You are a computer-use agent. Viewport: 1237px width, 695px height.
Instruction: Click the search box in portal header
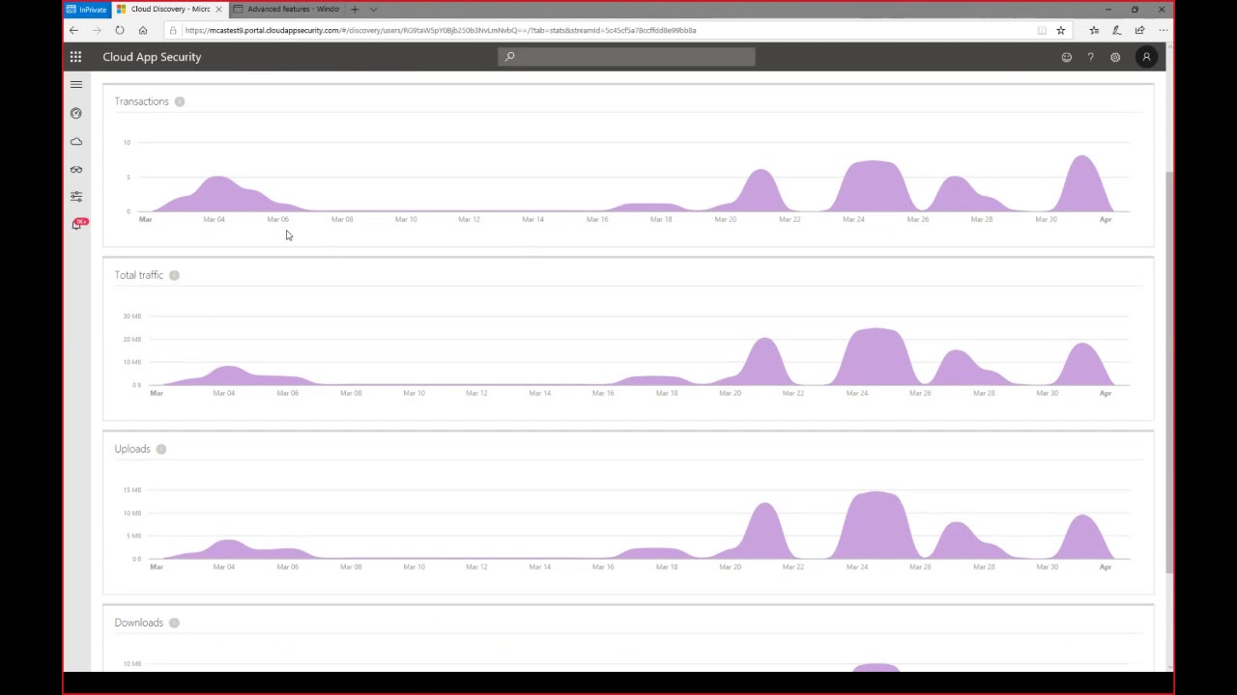pos(626,57)
